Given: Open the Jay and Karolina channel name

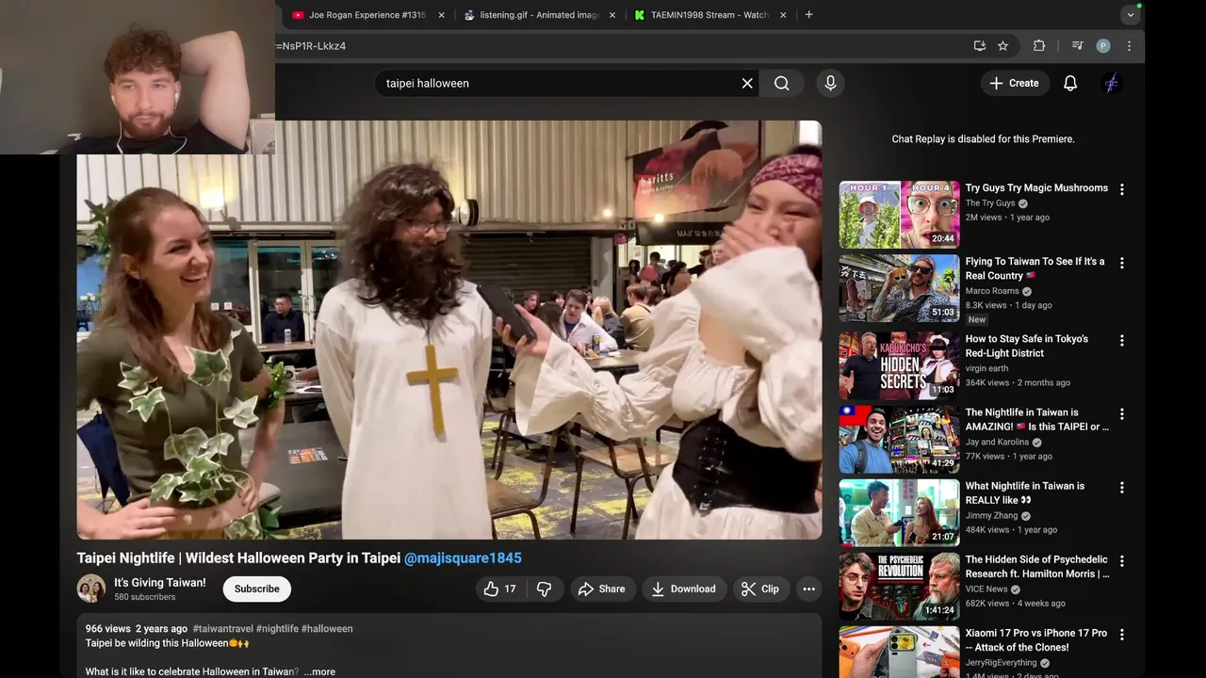Looking at the screenshot, I should tap(997, 442).
